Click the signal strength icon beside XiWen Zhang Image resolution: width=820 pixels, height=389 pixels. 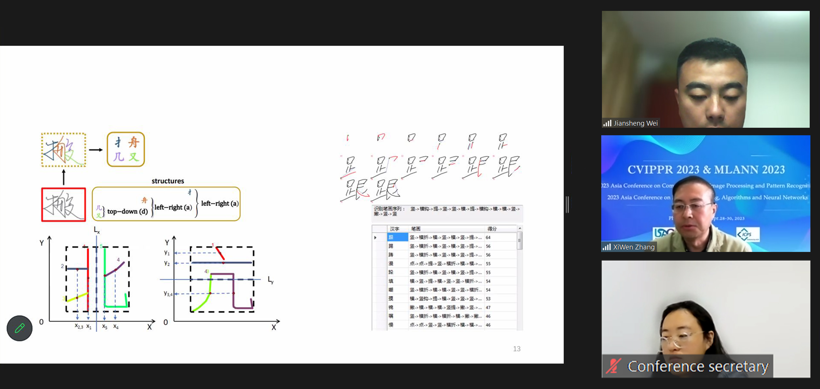pos(606,247)
